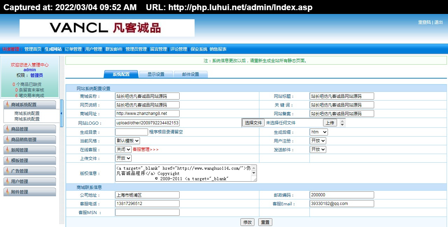This screenshot has height=227, width=448.
Task: Open 生成网站 in the top bar
Action: [53, 49]
